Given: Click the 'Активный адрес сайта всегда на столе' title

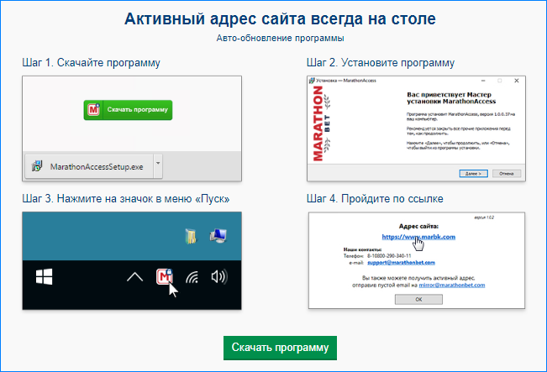Looking at the screenshot, I should pos(280,18).
